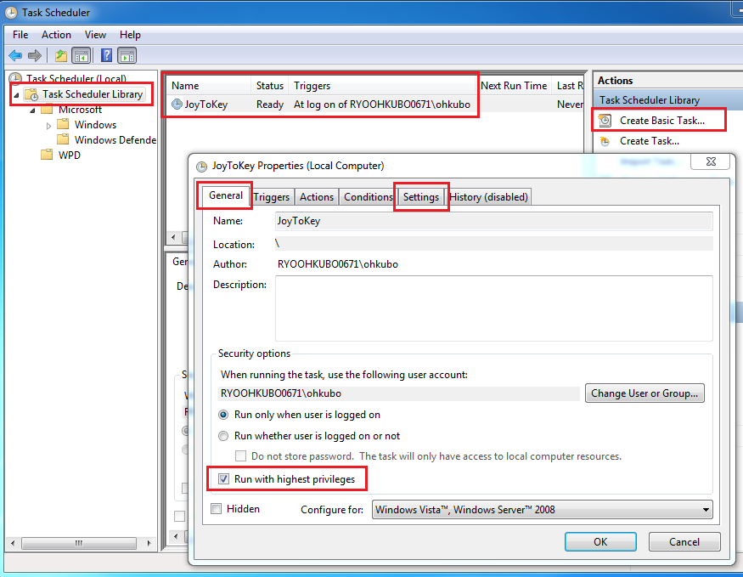743x577 pixels.
Task: Switch to the History (disabled) tab
Action: [488, 197]
